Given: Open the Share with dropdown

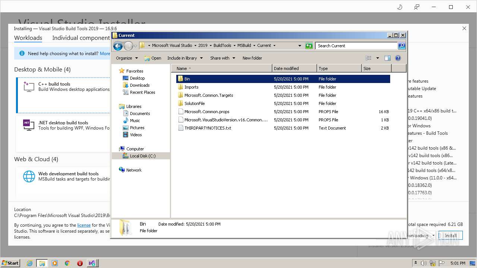Looking at the screenshot, I should point(222,58).
